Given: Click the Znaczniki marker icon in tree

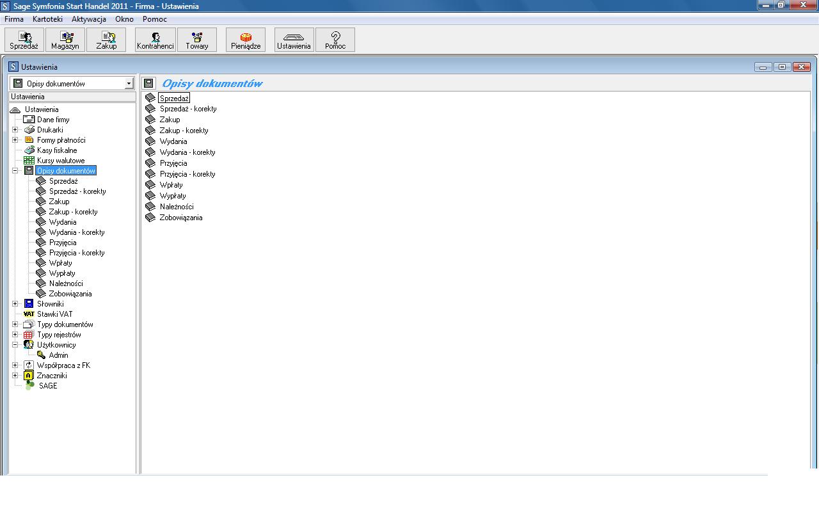Looking at the screenshot, I should coord(29,376).
